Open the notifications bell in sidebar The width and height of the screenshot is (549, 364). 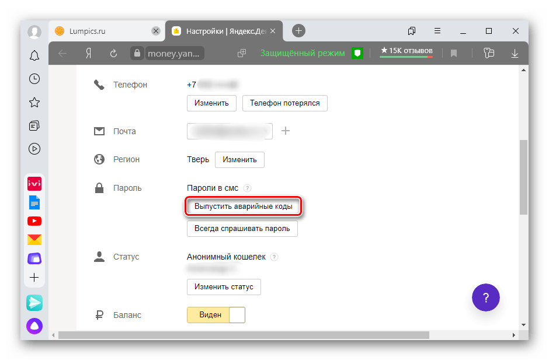[x=34, y=55]
